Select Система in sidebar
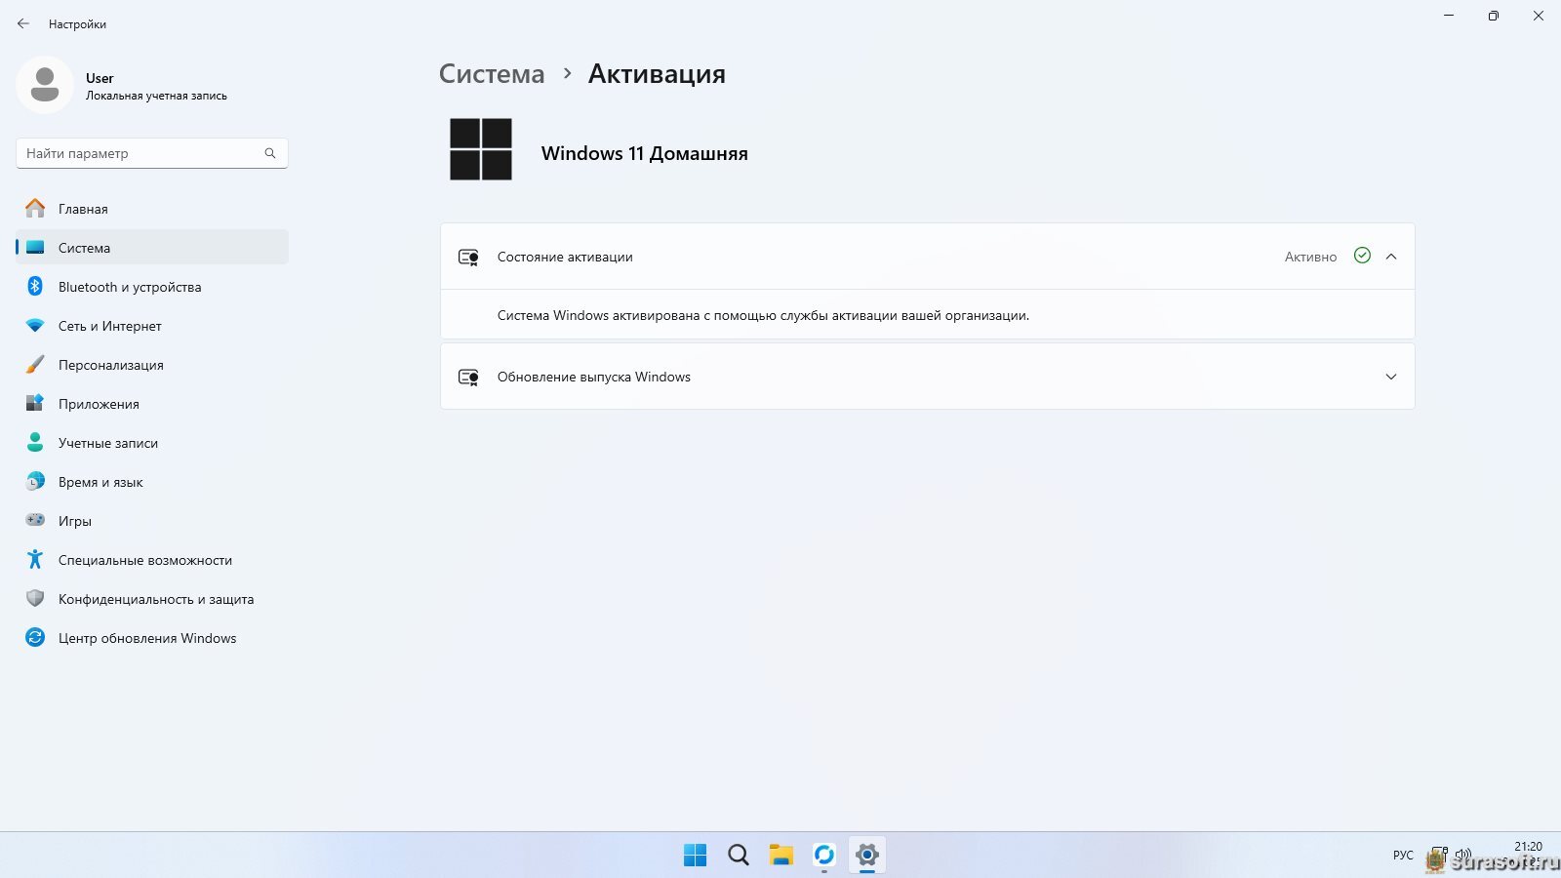Image resolution: width=1561 pixels, height=878 pixels. pyautogui.click(x=152, y=247)
